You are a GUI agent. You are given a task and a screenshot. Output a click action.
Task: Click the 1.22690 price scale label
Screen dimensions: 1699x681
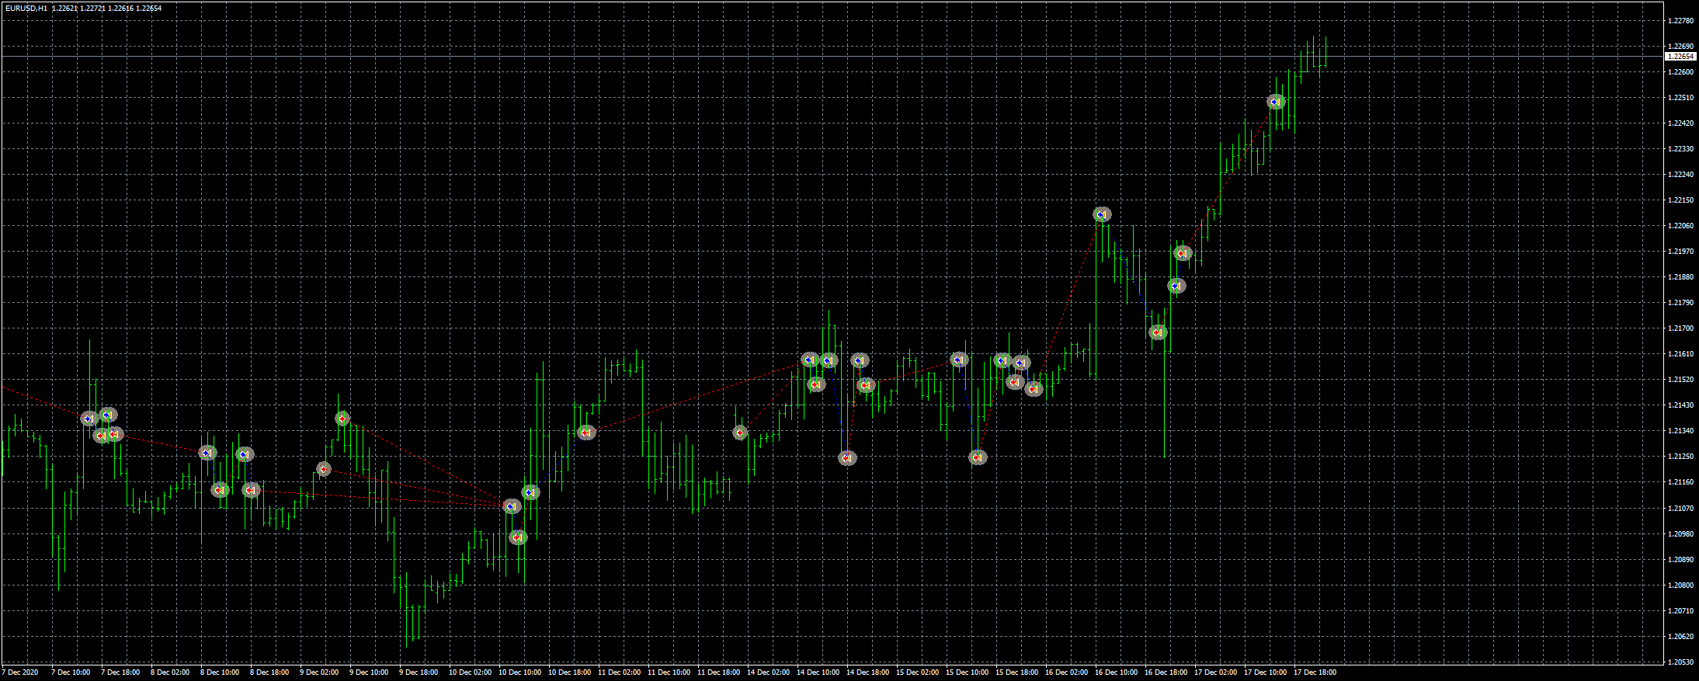click(1680, 47)
